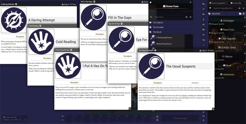Open the Actors sidebar tab icon

tap(203, 19)
